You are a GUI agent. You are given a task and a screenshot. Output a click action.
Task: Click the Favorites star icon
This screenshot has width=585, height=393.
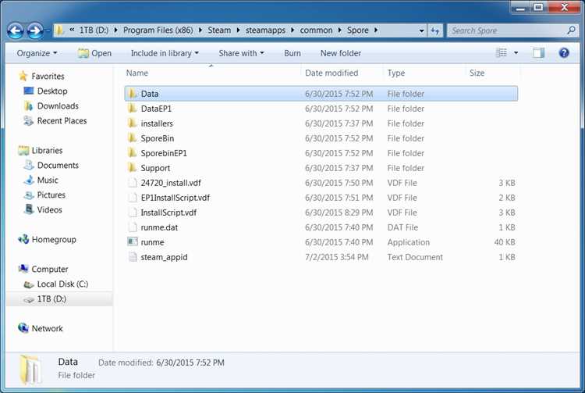pos(23,77)
